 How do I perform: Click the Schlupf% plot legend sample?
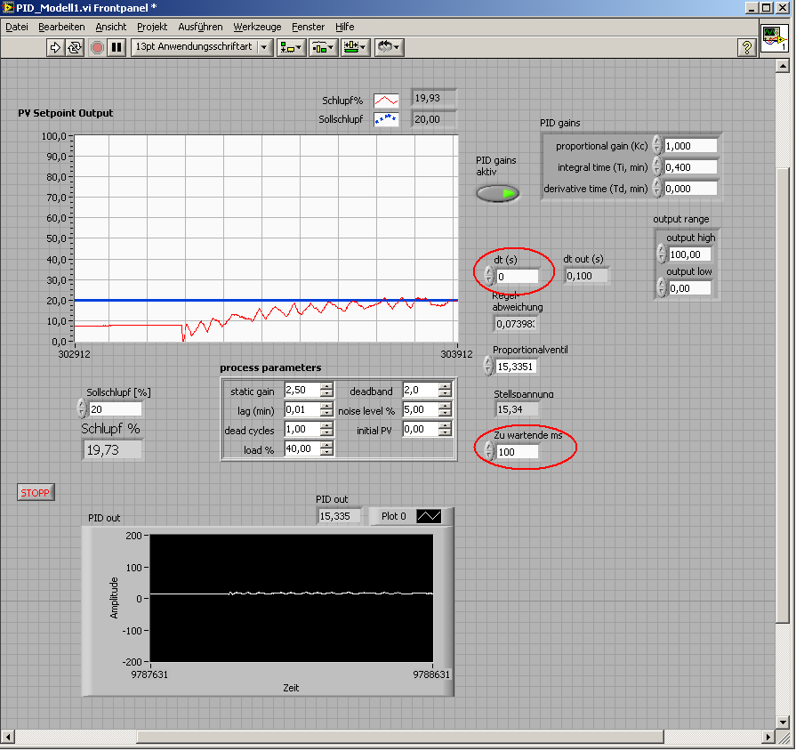(x=387, y=101)
